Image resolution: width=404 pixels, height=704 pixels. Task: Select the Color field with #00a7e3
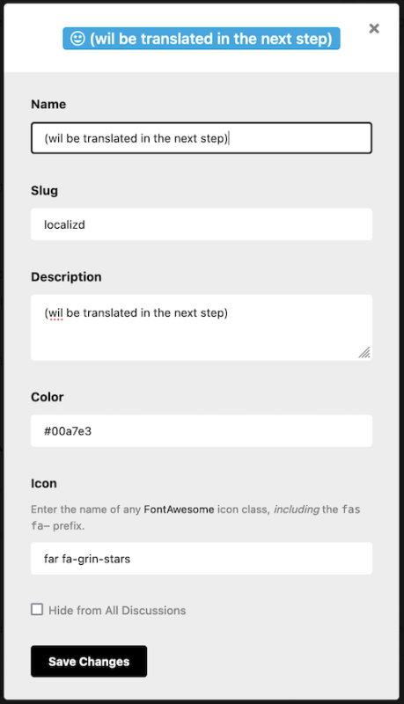[202, 430]
